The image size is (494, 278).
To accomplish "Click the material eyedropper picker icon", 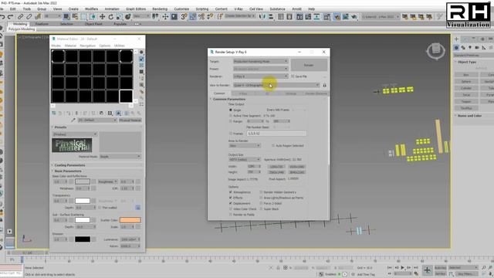I will point(73,120).
